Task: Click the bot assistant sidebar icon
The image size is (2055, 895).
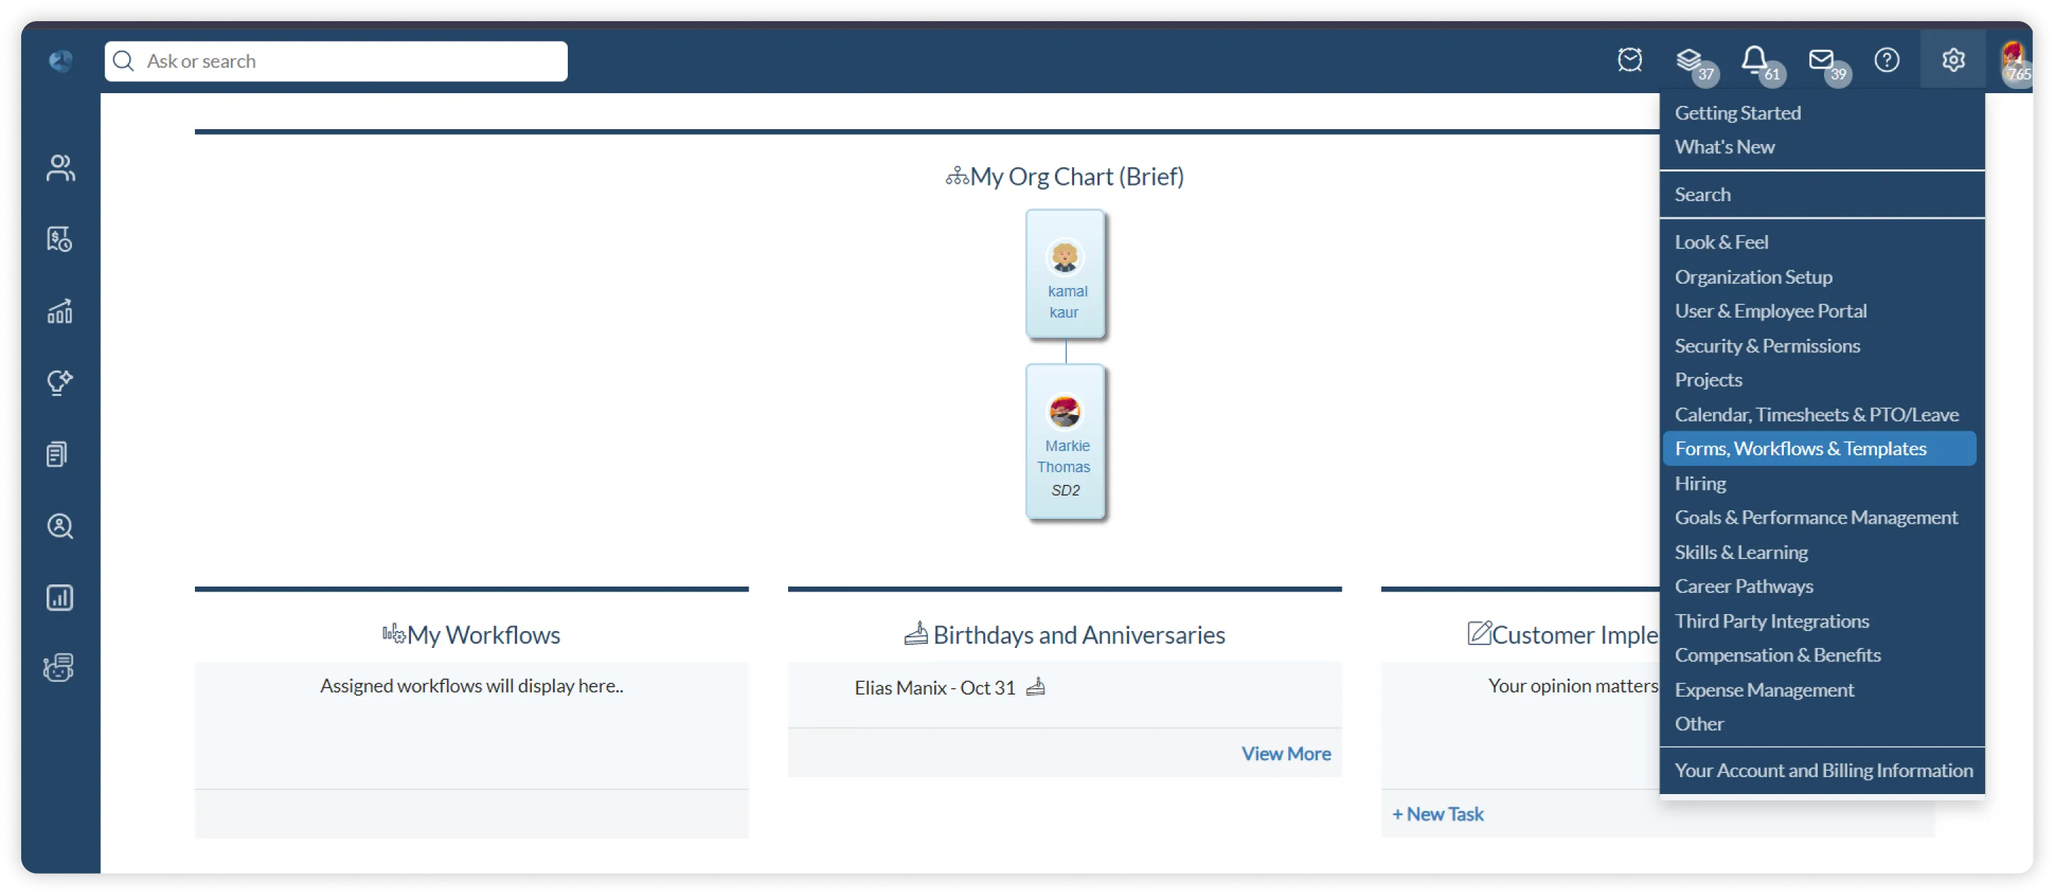Action: [x=59, y=668]
